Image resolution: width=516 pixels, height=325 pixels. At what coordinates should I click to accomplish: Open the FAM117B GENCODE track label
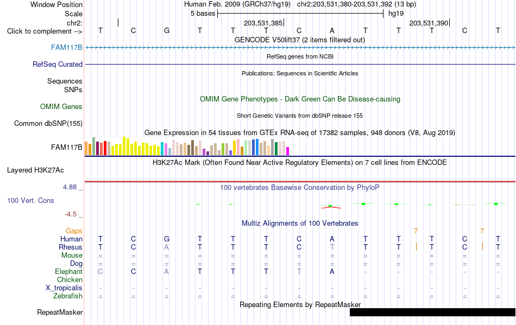(x=66, y=48)
